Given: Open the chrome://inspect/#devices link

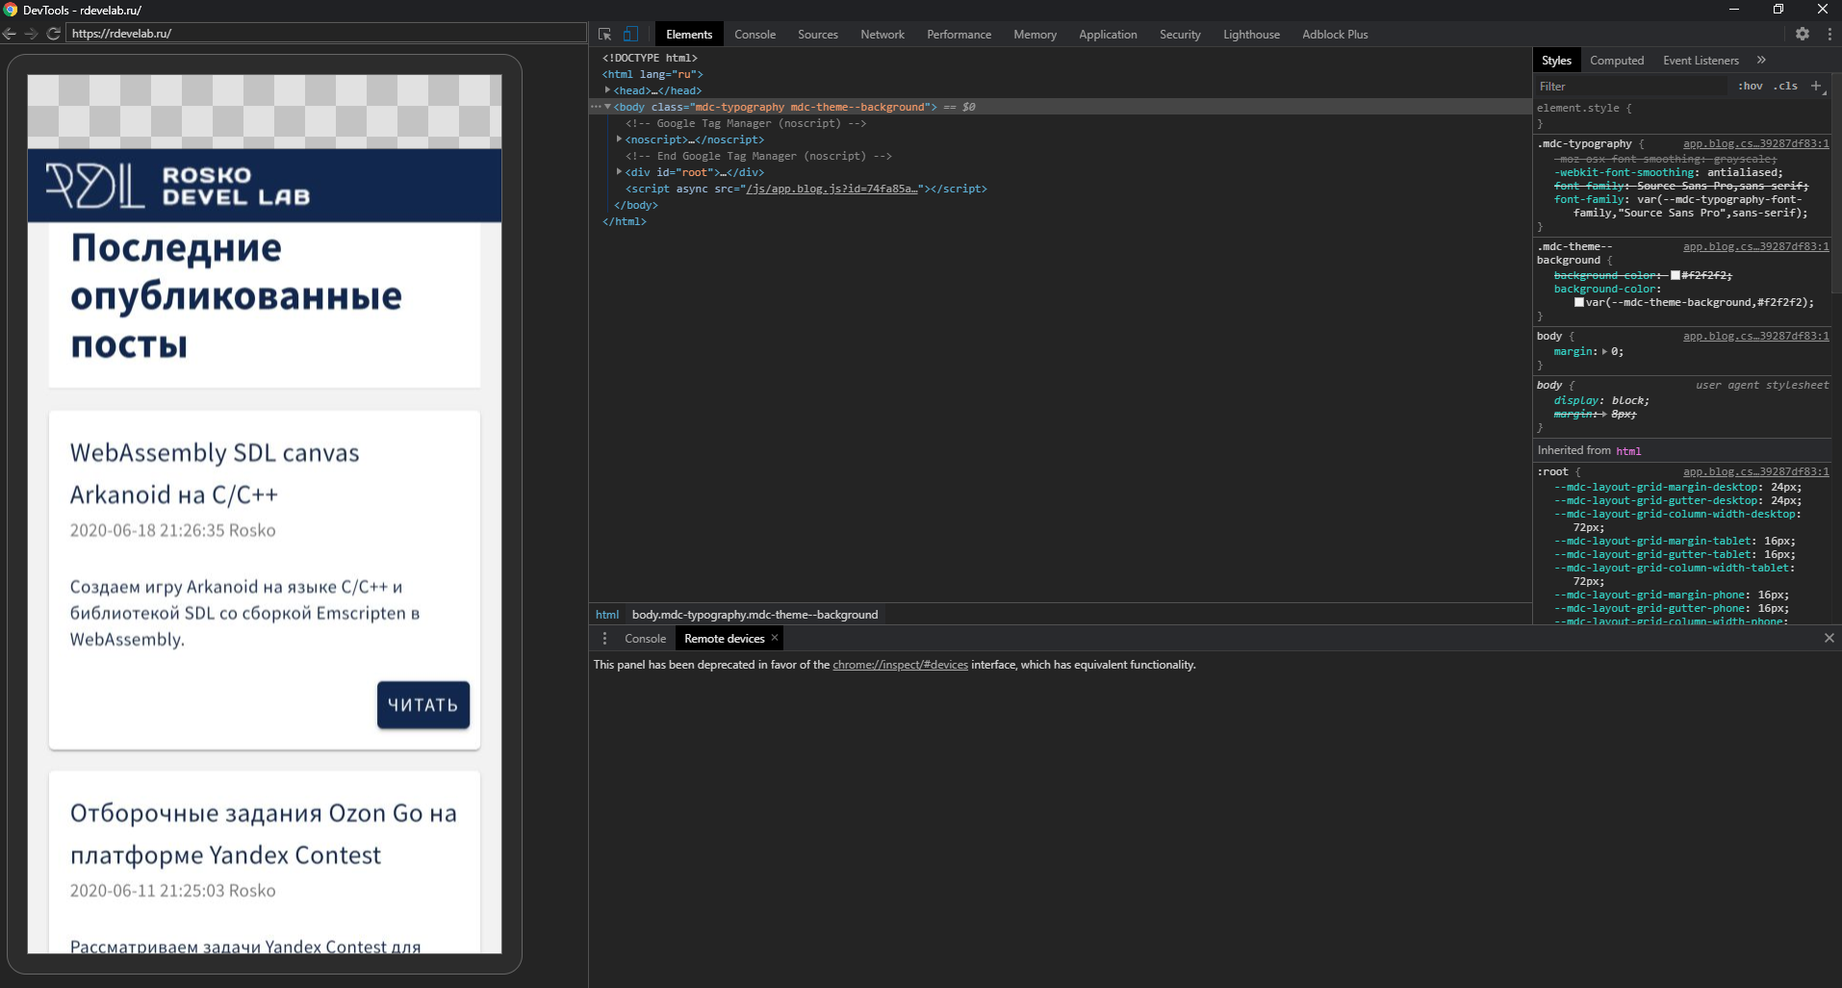Looking at the screenshot, I should click(900, 665).
